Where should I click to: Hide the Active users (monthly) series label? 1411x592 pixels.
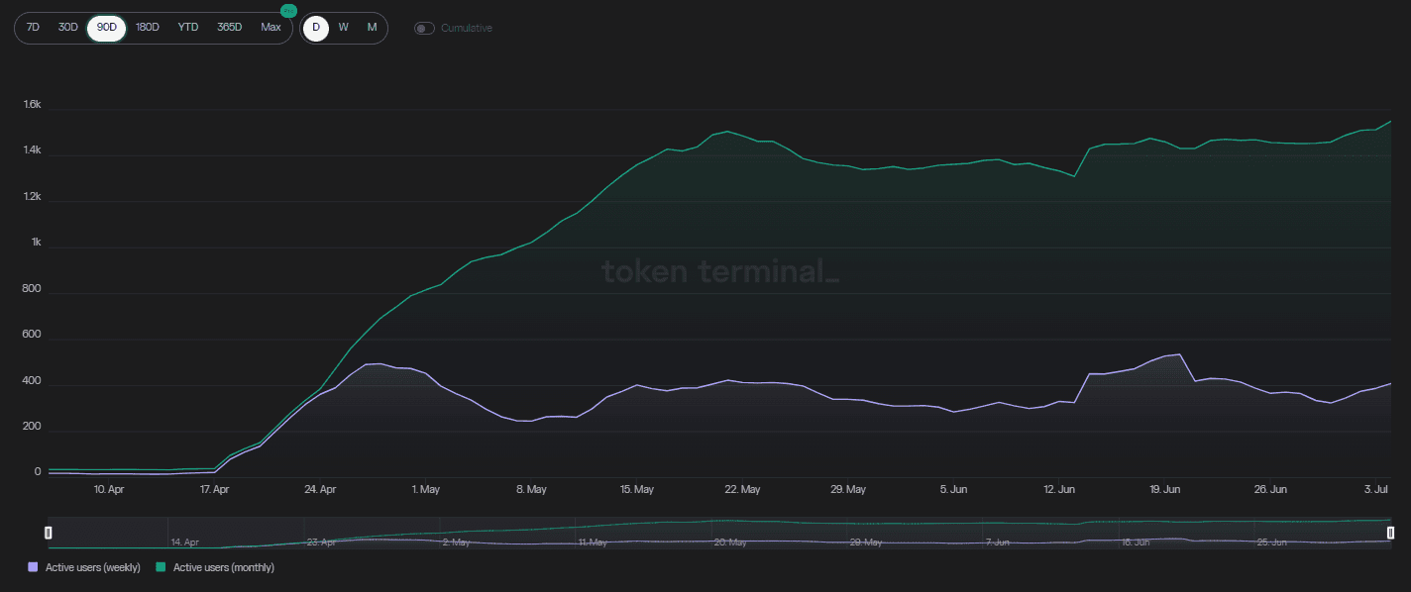pyautogui.click(x=224, y=567)
